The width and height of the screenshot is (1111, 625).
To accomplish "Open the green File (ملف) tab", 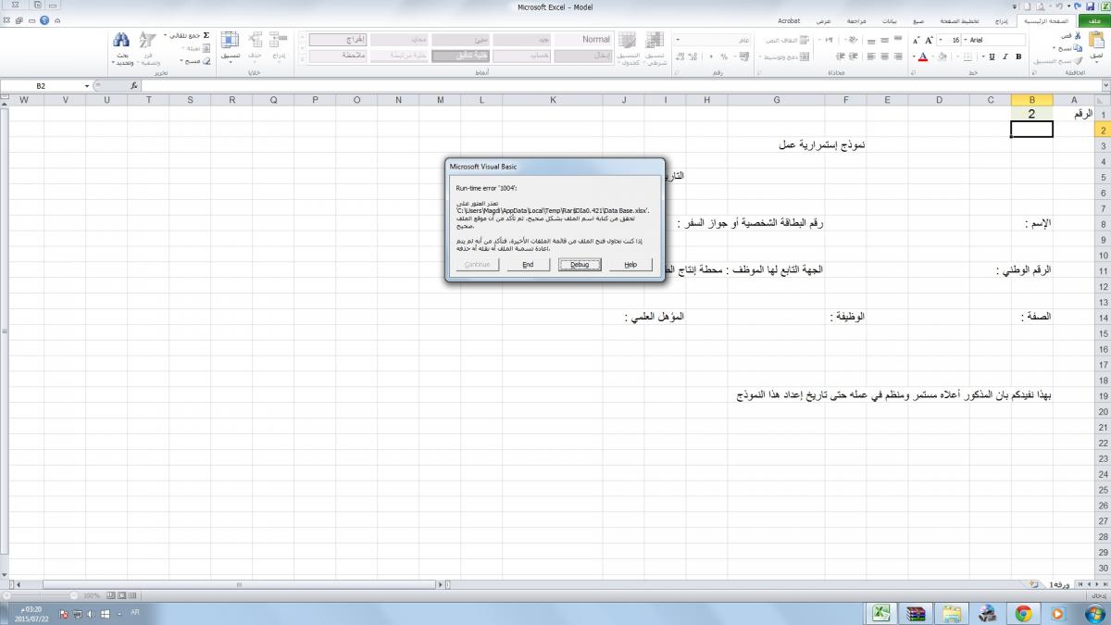I will pyautogui.click(x=1092, y=21).
